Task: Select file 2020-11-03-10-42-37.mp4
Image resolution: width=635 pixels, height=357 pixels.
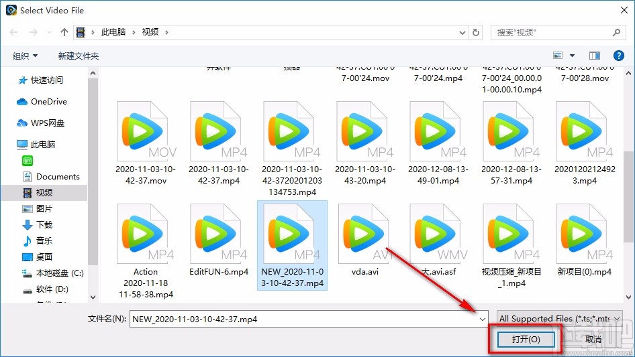Action: 219,143
